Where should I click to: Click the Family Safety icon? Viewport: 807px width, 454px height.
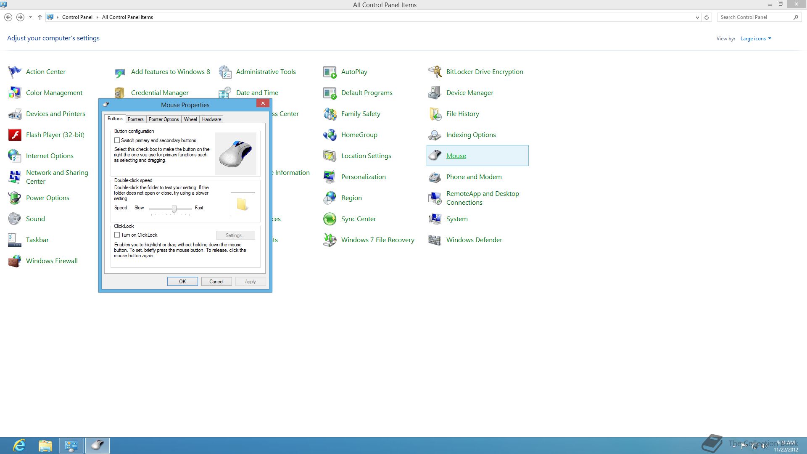click(330, 114)
